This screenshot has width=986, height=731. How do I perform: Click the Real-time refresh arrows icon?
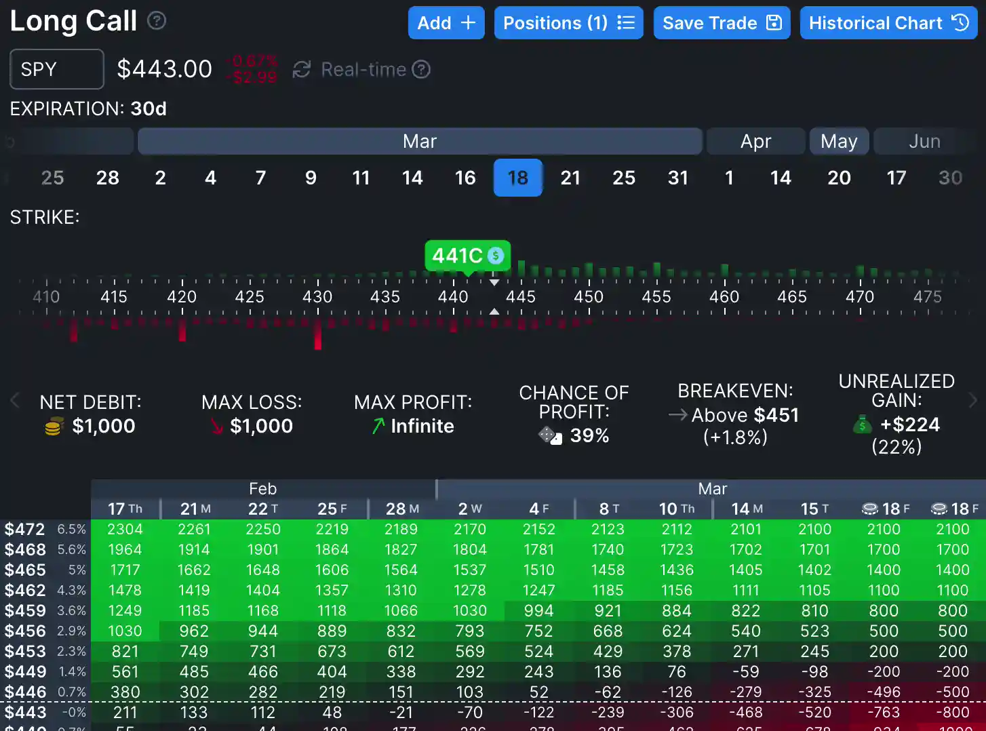click(x=302, y=69)
